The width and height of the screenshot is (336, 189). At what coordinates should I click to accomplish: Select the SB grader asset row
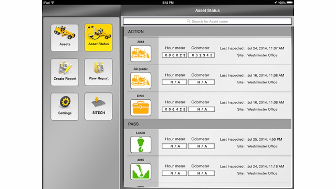pyautogui.click(x=224, y=79)
